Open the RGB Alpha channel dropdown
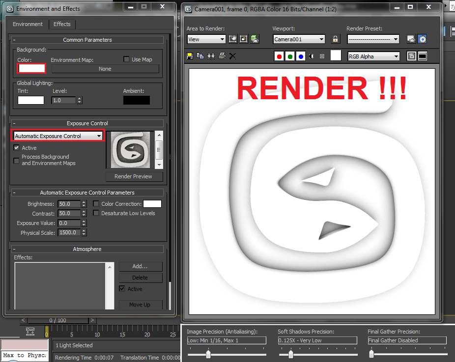455x362 pixels. (374, 56)
